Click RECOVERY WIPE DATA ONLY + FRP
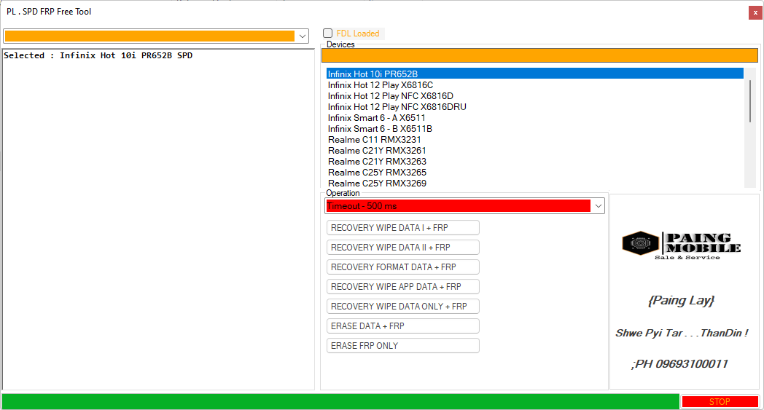The height and width of the screenshot is (410, 764). click(x=403, y=307)
